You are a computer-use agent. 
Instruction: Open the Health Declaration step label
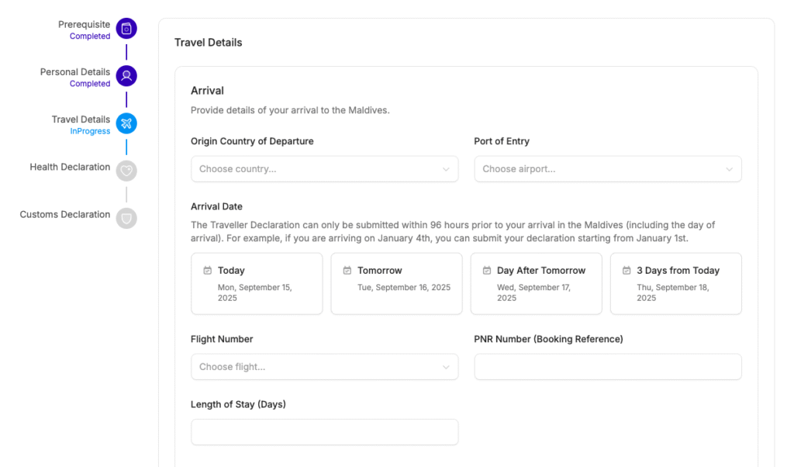tap(70, 167)
